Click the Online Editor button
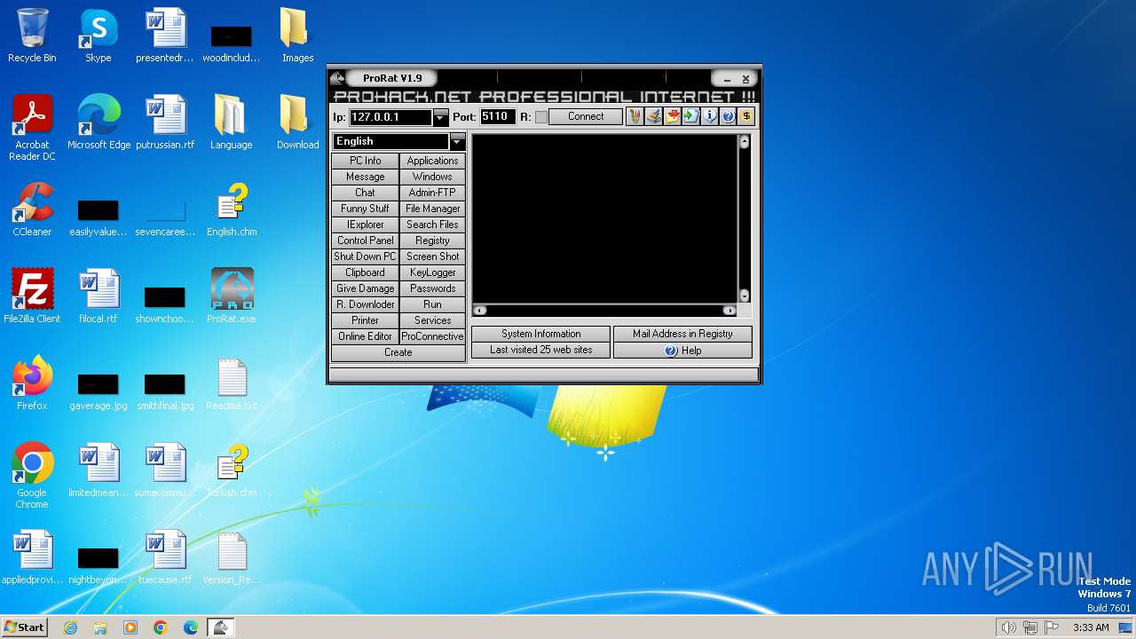 (x=365, y=336)
